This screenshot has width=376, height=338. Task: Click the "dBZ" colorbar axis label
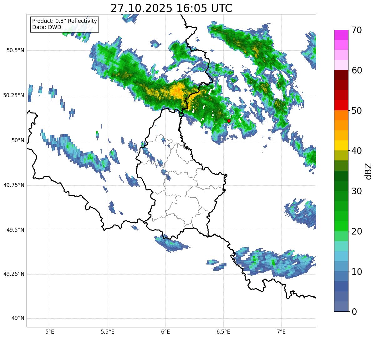[368, 171]
